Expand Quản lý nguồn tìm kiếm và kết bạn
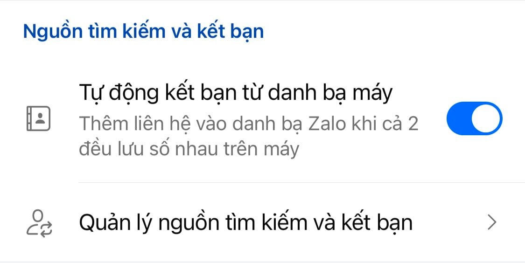 [262, 222]
